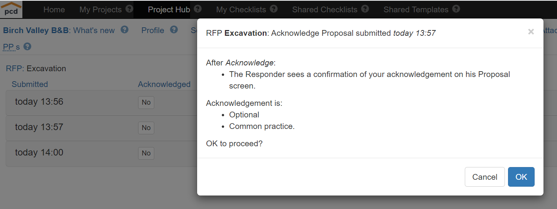Toggle the No acknowledged button for today 13:56
The height and width of the screenshot is (209, 557).
tap(146, 102)
